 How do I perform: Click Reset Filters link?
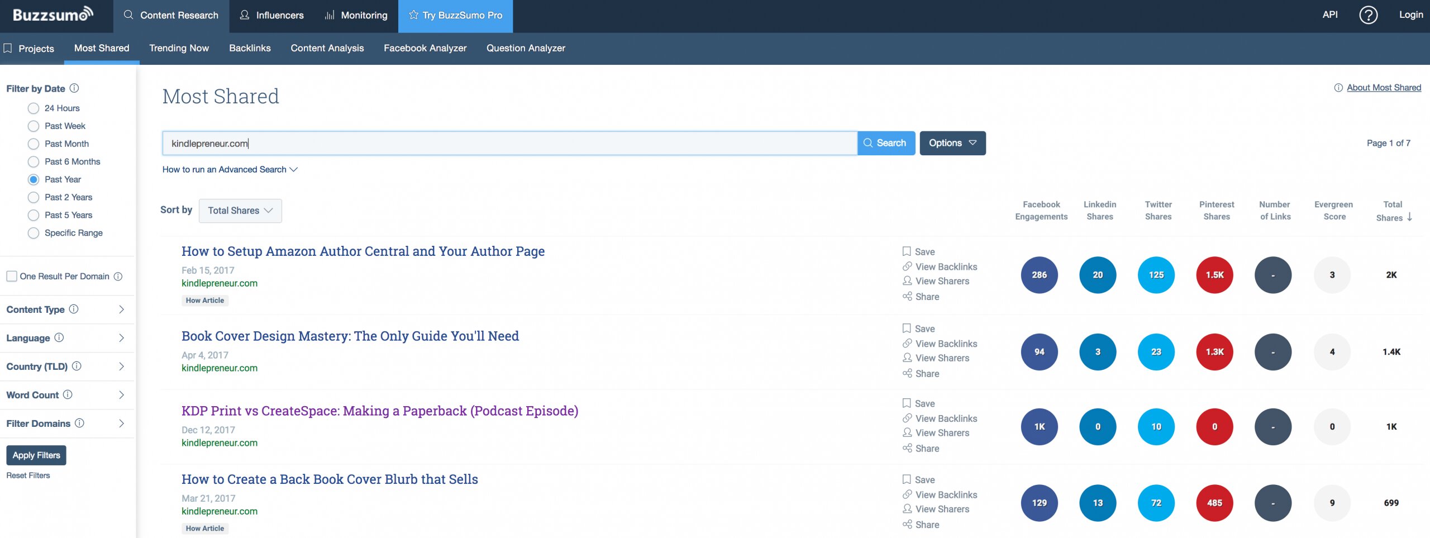(28, 475)
